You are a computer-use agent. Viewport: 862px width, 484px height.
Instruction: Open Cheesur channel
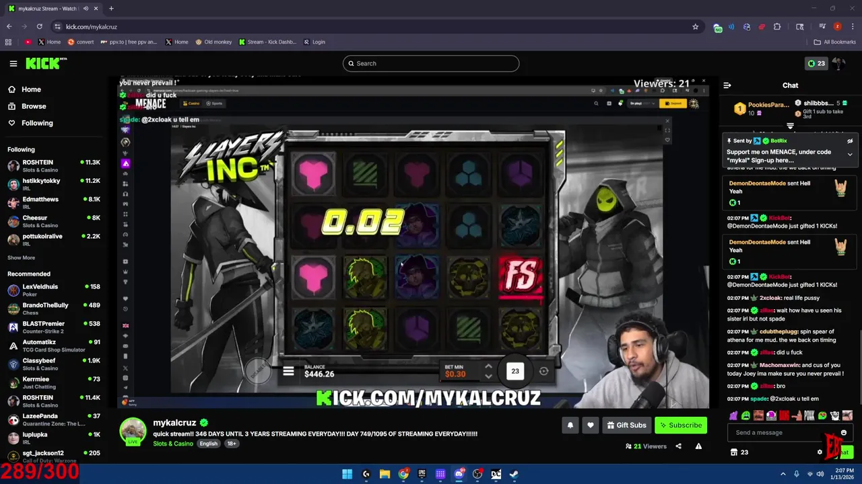(x=54, y=221)
